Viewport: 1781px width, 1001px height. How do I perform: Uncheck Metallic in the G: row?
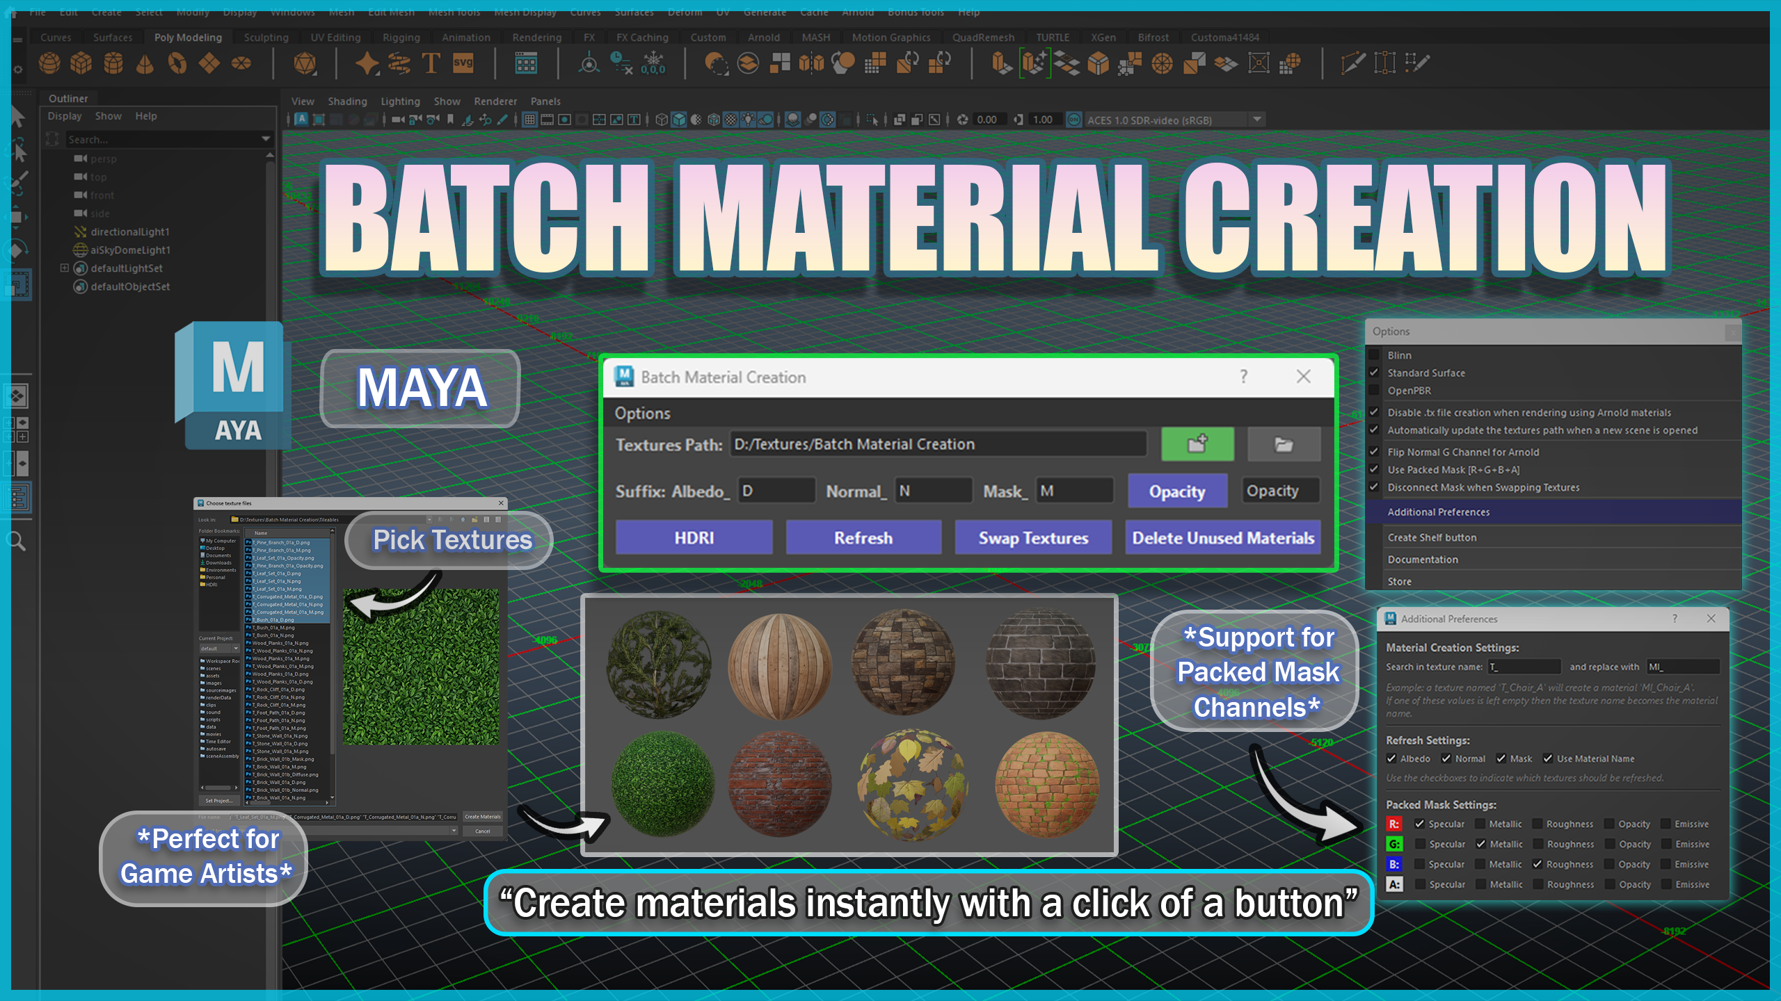(1481, 844)
